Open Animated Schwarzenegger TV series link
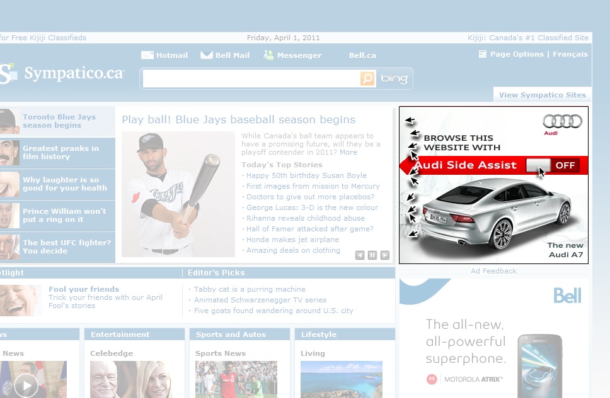This screenshot has height=398, width=610. coord(260,300)
